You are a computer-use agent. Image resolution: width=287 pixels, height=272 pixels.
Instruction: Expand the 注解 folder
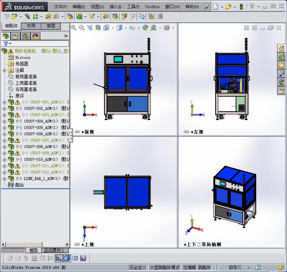point(4,70)
